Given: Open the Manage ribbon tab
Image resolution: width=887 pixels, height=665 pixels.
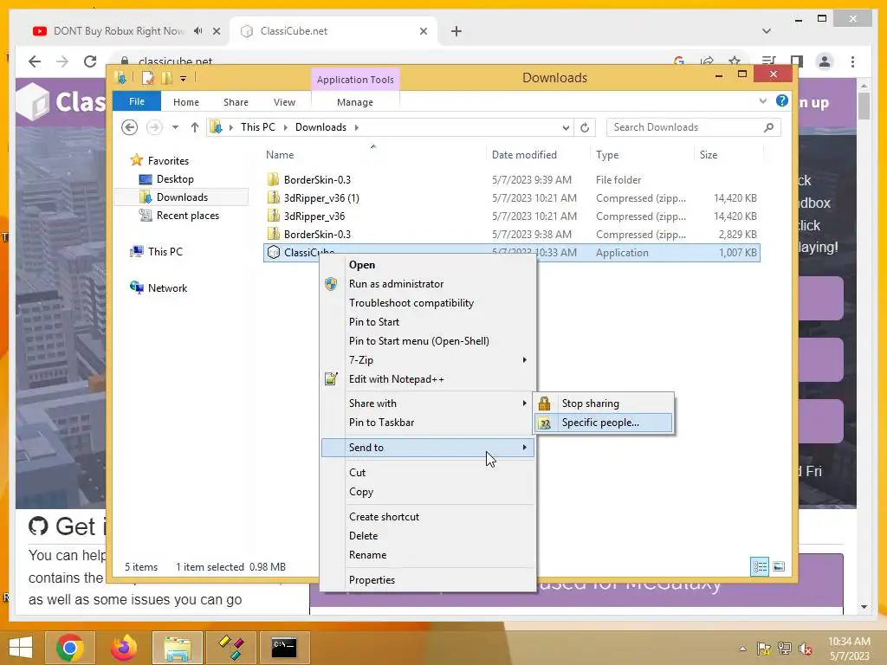Looking at the screenshot, I should (x=354, y=102).
